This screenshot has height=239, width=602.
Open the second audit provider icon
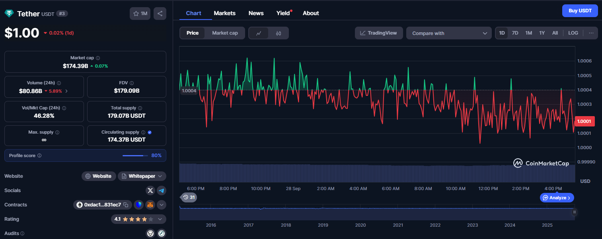click(162, 233)
